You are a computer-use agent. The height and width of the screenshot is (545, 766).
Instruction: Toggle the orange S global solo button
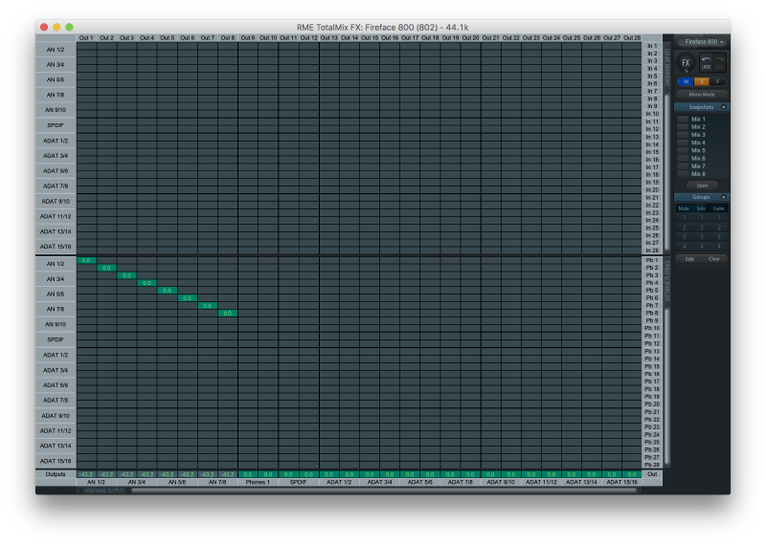701,81
